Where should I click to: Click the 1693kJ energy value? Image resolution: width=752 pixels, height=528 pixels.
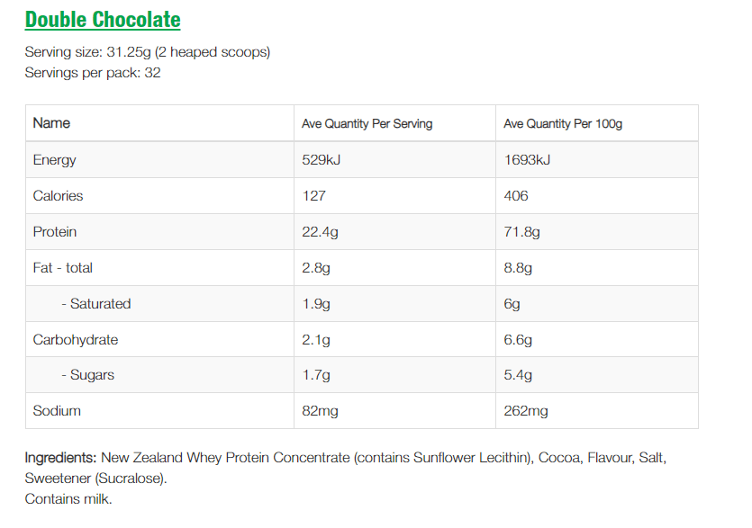tap(527, 160)
